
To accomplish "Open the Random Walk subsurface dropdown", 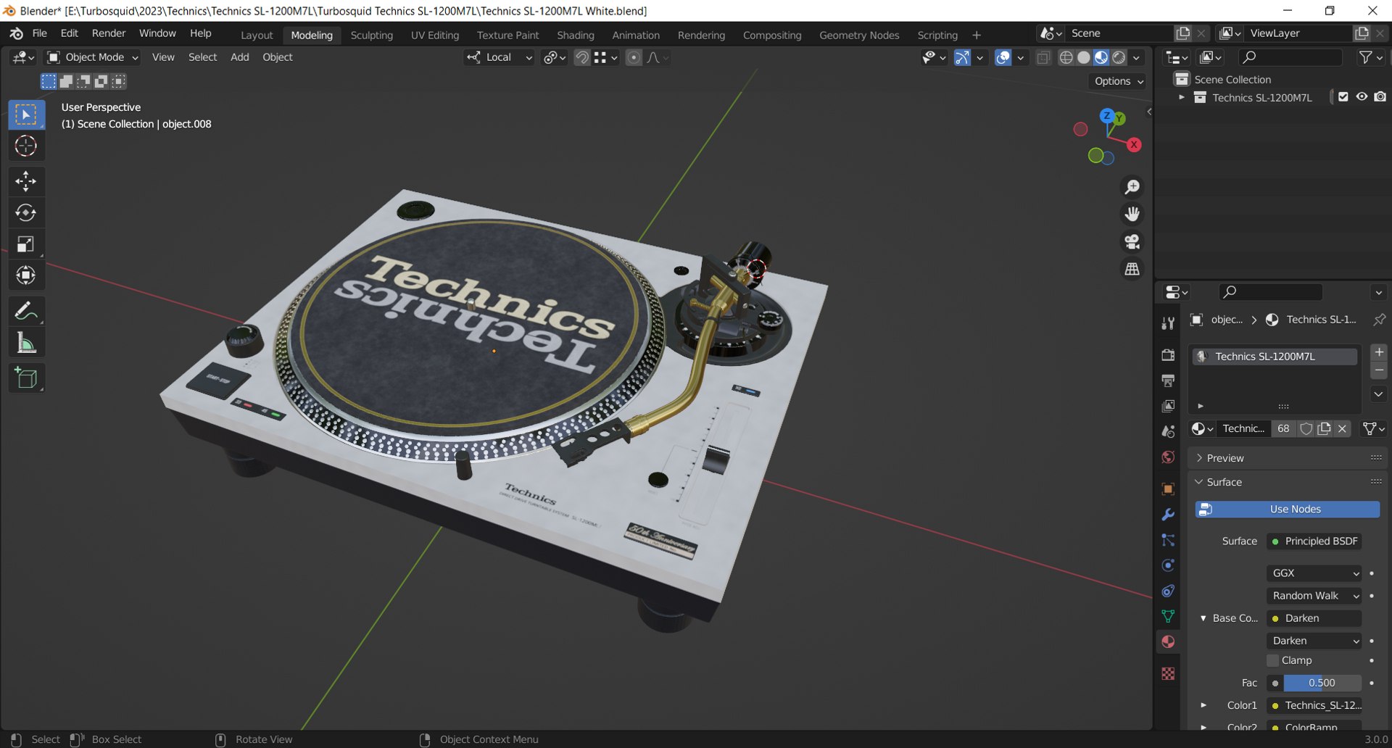I will (1314, 596).
